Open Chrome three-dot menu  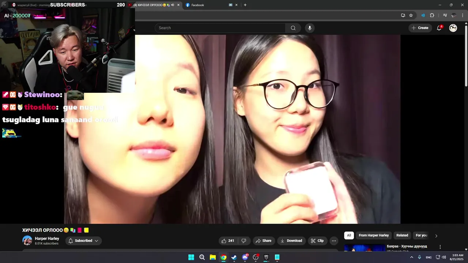pos(463,15)
